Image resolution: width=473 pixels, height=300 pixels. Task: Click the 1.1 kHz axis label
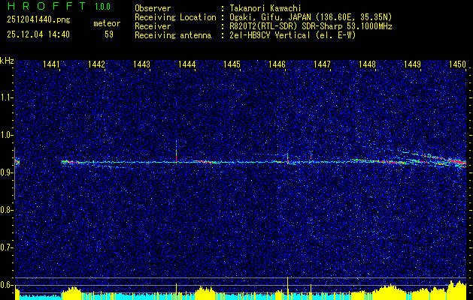click(7, 97)
